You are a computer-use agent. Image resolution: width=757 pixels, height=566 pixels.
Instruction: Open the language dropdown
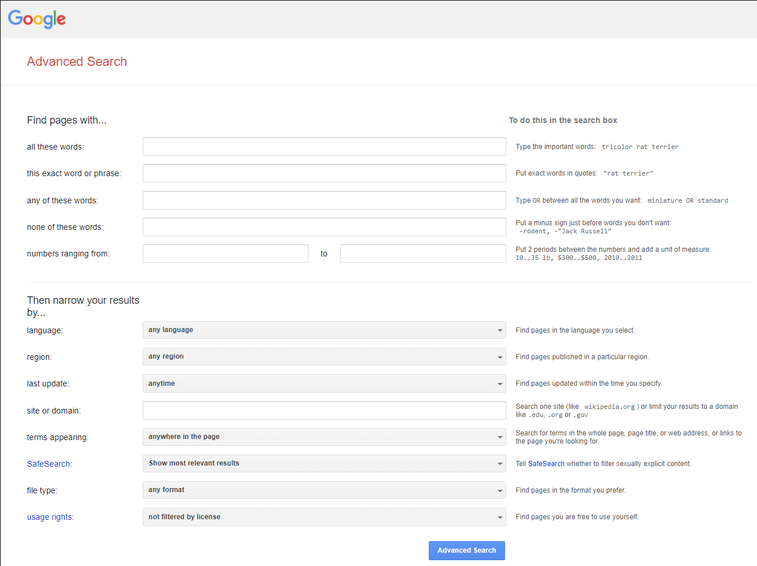click(x=324, y=330)
